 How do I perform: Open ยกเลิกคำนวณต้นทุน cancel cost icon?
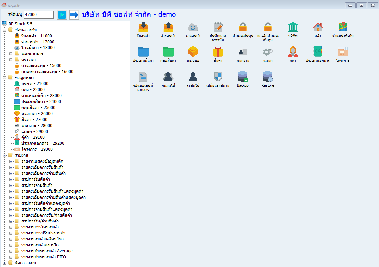tap(268, 27)
